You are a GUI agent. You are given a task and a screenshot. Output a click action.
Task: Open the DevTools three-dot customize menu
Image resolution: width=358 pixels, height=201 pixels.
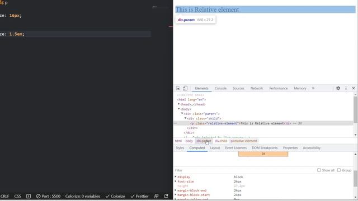pos(346,88)
